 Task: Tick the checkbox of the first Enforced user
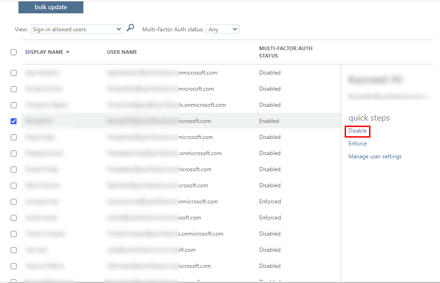14,202
